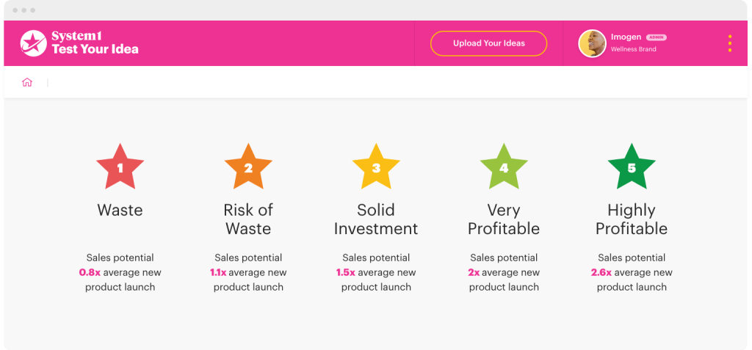The width and height of the screenshot is (752, 350).
Task: Select the red 1-star Waste rating
Action: [x=120, y=167]
